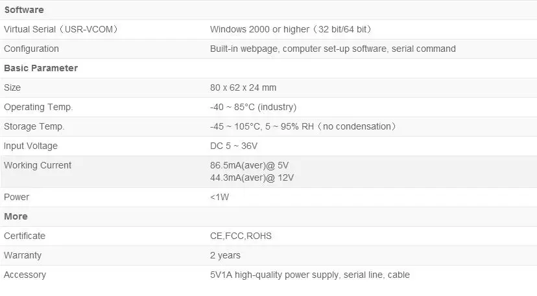Click the 80 x 62 x 24 mm value

[243, 87]
